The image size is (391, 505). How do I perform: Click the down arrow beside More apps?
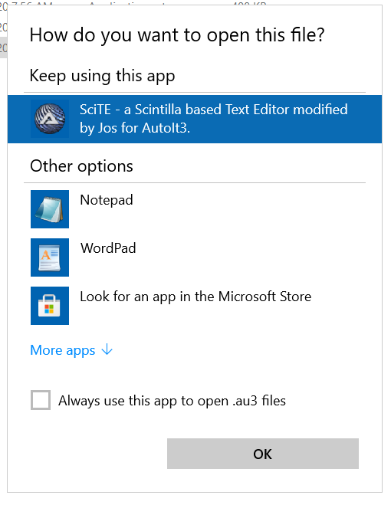[107, 349]
